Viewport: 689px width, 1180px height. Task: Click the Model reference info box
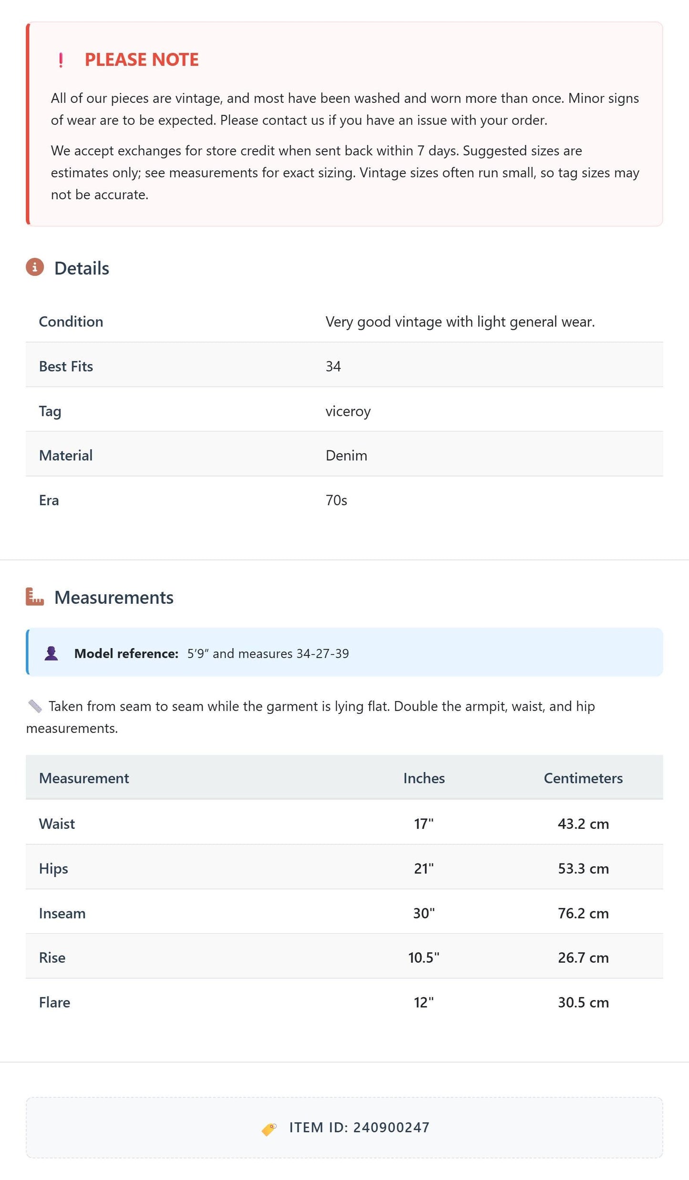pos(344,652)
